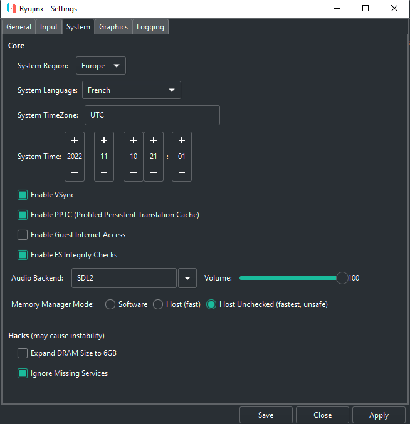
Task: Switch to the General tab
Action: click(19, 27)
